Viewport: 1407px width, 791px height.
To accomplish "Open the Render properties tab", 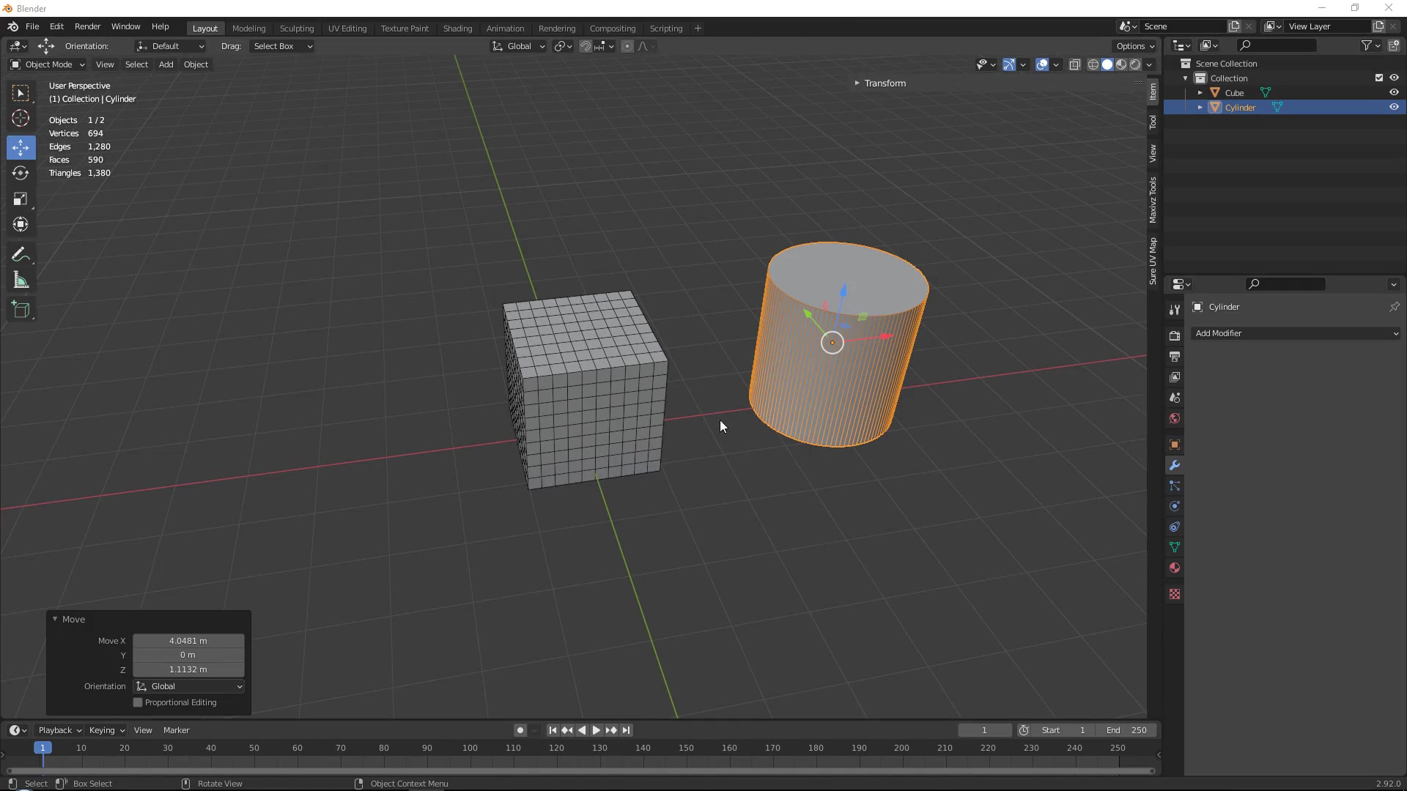I will pos(1175,336).
